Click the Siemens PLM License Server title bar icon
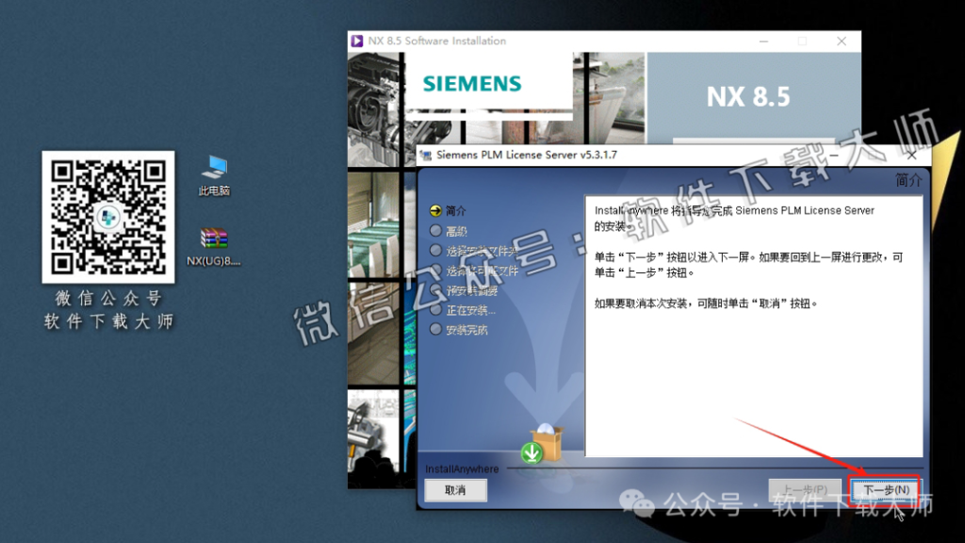The width and height of the screenshot is (965, 543). pyautogui.click(x=426, y=153)
